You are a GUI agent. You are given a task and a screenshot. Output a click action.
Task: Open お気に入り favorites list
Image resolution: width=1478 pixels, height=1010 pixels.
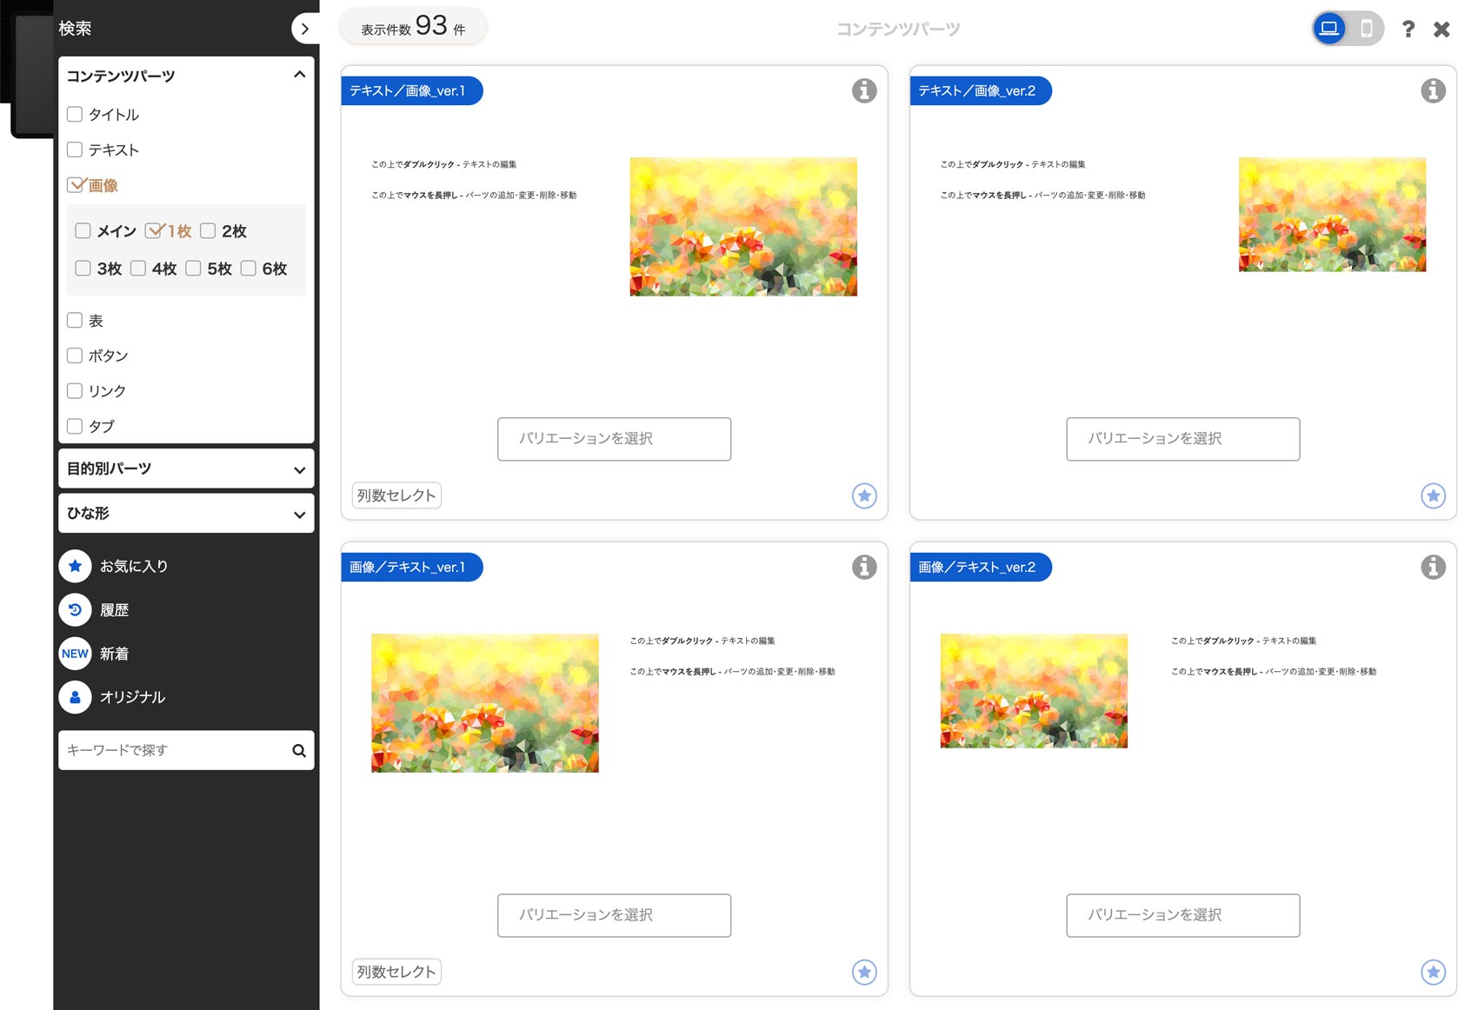(x=114, y=566)
